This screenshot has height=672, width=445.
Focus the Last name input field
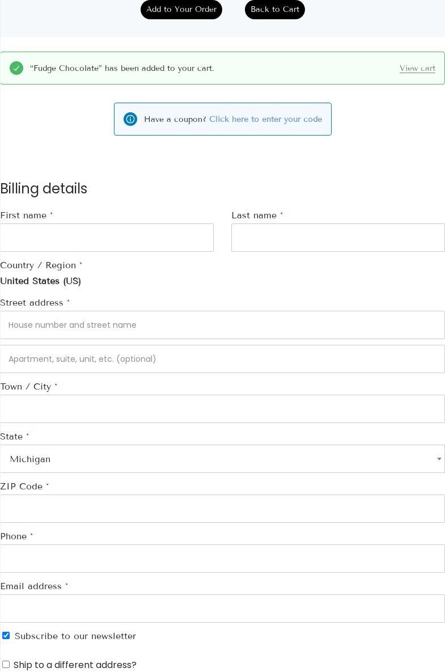coord(338,238)
